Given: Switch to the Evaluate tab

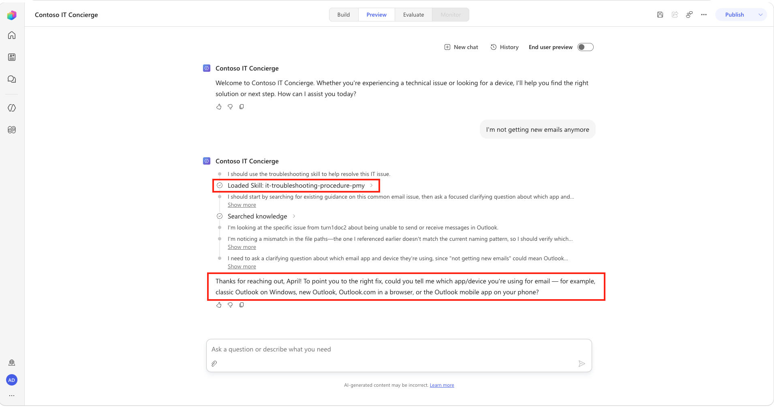Looking at the screenshot, I should 414,15.
